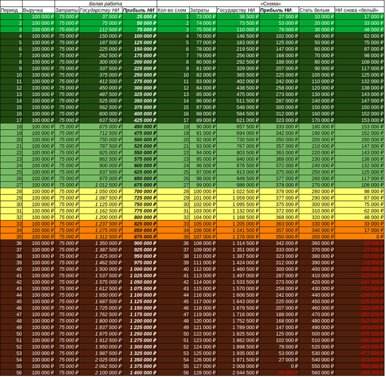386x377 pixels.
Task: Select the 0 ₽ profit cell in row 55
Action: point(278,366)
